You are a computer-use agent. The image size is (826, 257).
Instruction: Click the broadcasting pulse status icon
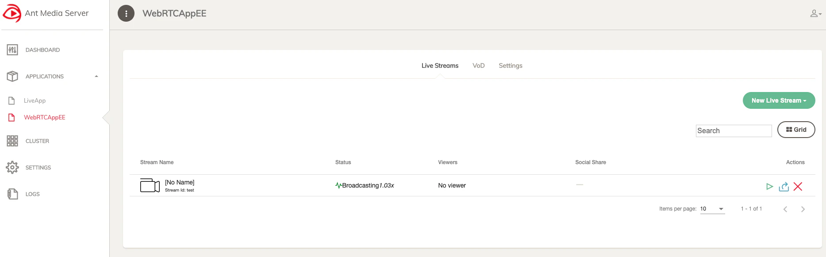(x=338, y=186)
